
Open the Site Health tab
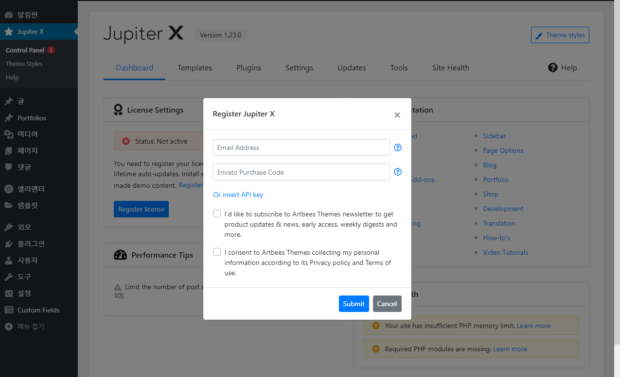[x=451, y=68]
